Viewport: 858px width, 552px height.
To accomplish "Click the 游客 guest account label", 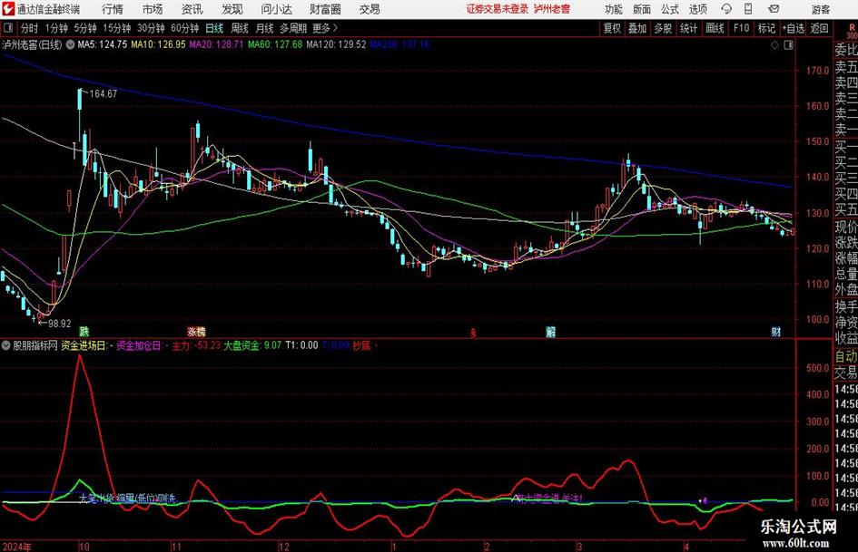I will click(821, 9).
